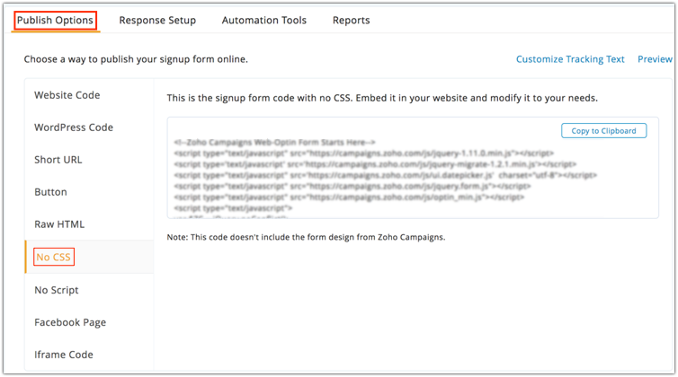
Task: Click the 'Choose a way to publish' text
Action: pyautogui.click(x=136, y=59)
